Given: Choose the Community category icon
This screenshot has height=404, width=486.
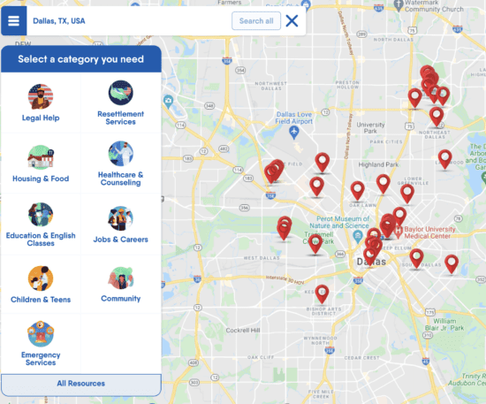Looking at the screenshot, I should (x=120, y=278).
